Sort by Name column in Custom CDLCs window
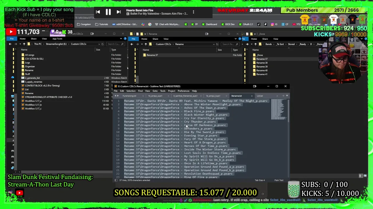 coord(24,50)
